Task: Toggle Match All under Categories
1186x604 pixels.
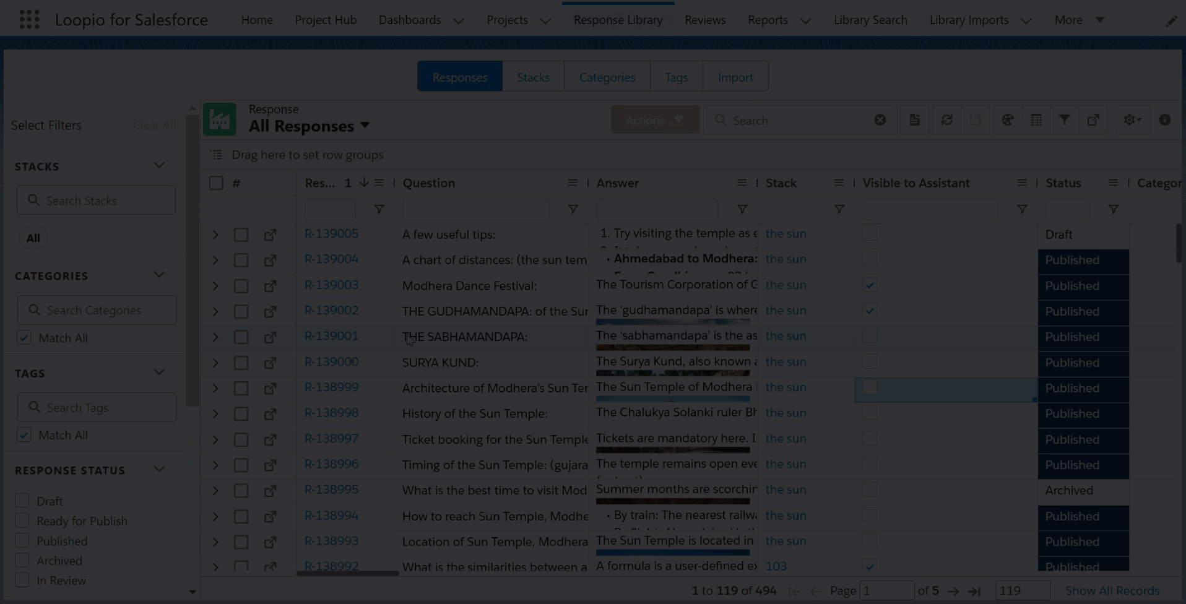Action: tap(24, 338)
